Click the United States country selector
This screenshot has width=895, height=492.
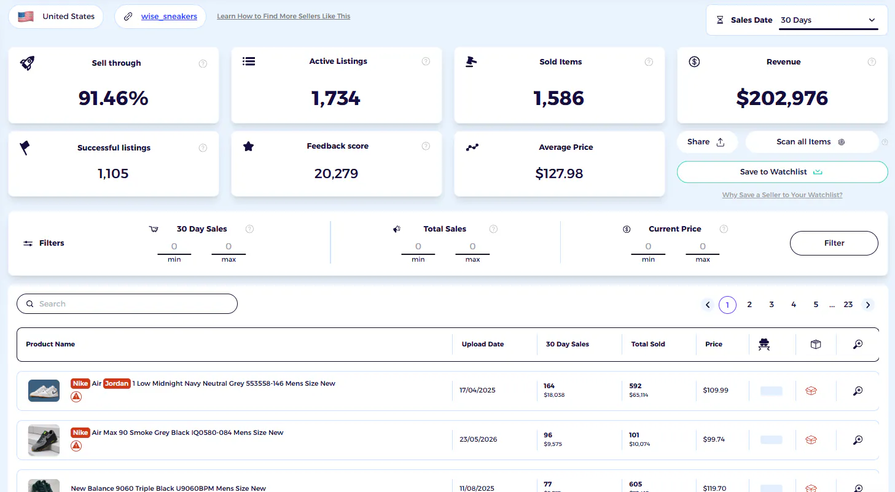(56, 17)
